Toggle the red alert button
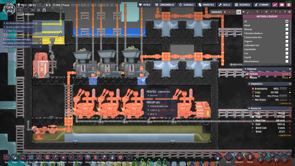The image size is (295, 166). point(39,10)
